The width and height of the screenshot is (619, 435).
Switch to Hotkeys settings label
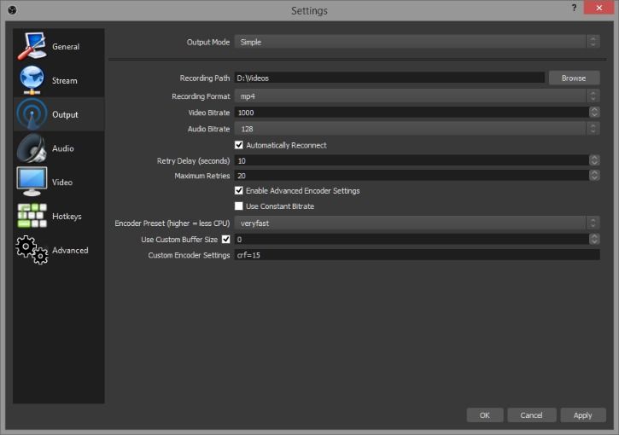point(67,216)
